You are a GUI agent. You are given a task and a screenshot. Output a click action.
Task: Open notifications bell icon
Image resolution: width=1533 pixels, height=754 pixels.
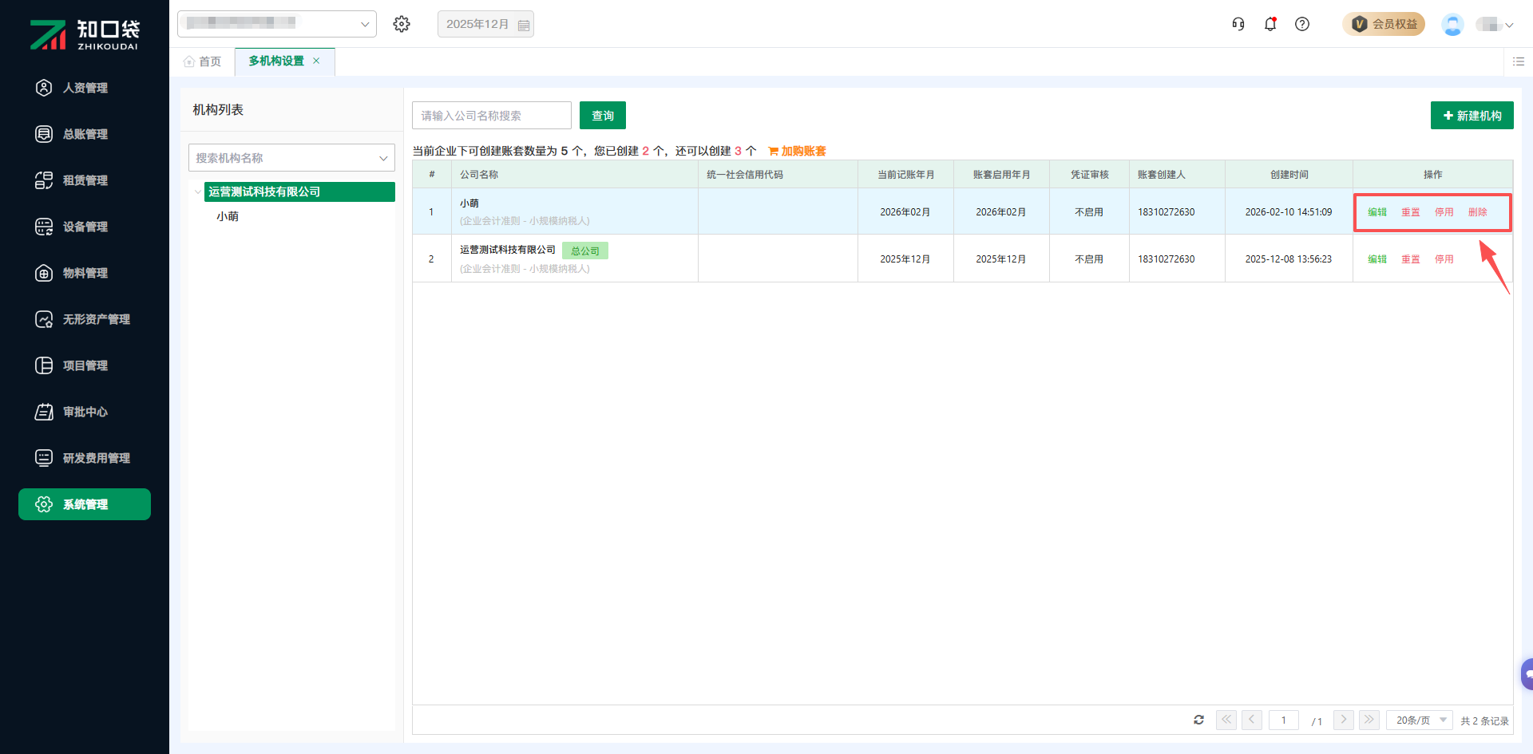(x=1270, y=24)
